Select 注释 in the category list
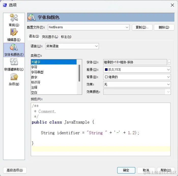The image size is (178, 176). click(54, 87)
